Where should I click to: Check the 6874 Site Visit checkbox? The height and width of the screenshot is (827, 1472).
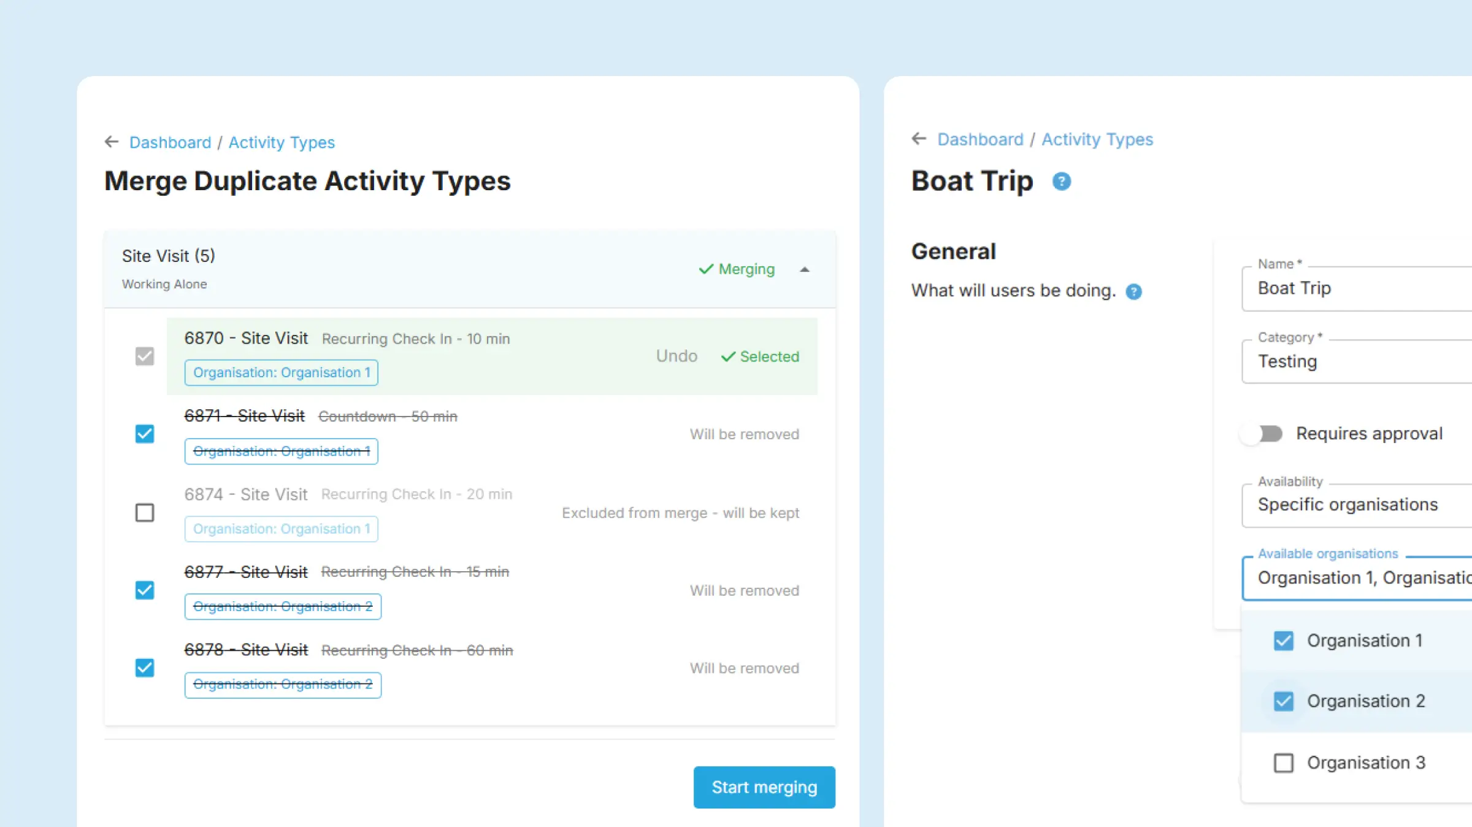[x=145, y=512]
